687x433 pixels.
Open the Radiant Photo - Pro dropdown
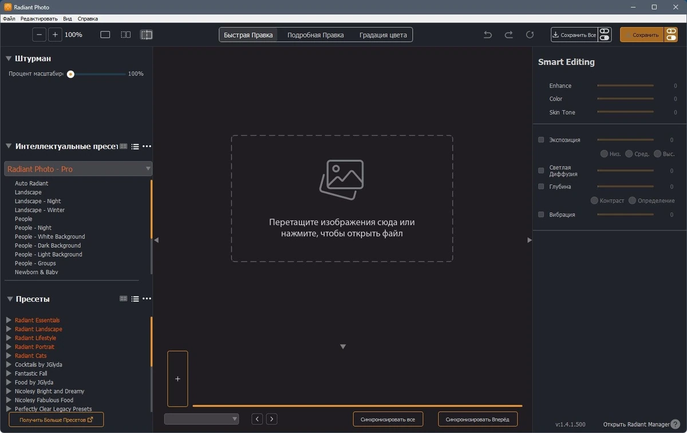[x=78, y=169]
